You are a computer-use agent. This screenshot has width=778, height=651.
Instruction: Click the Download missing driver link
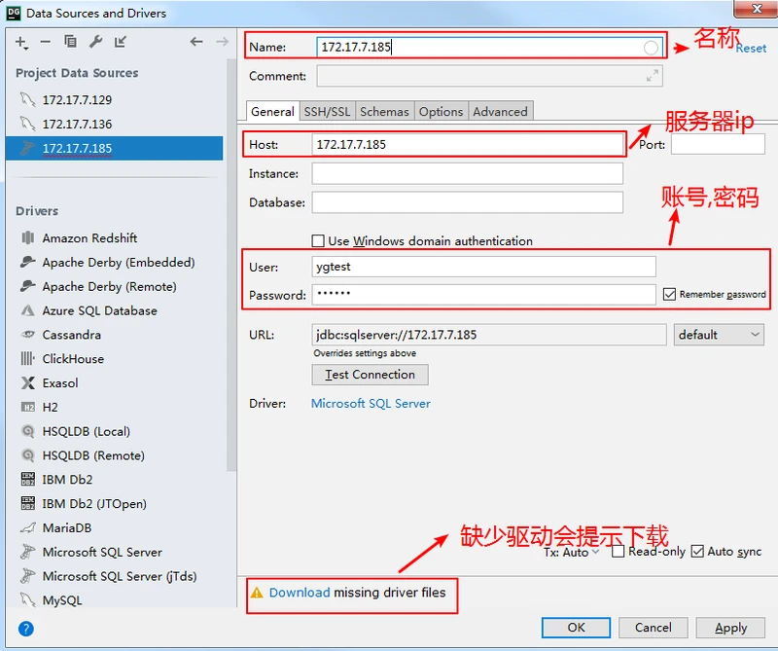point(300,593)
